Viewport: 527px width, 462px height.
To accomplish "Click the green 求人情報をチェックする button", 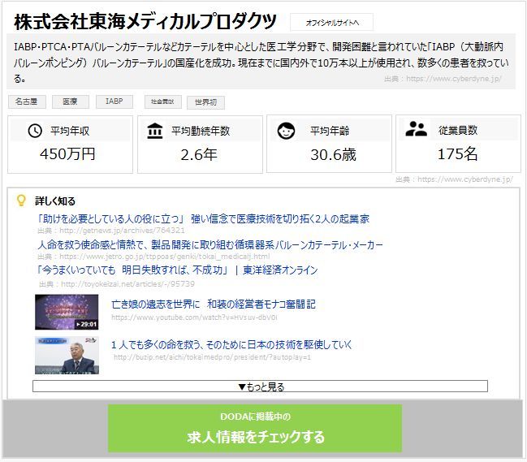I will [x=255, y=429].
